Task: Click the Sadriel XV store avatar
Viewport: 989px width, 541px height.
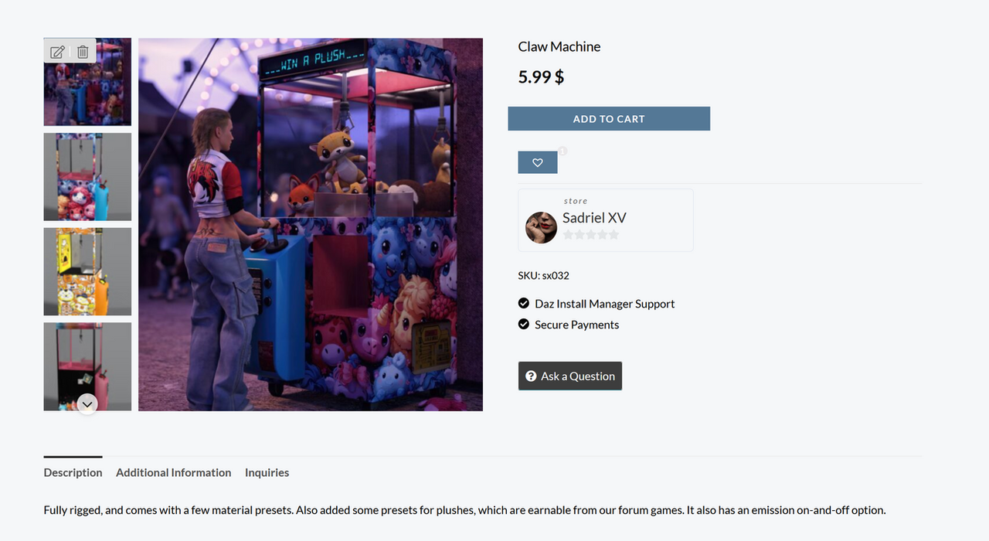Action: [x=541, y=228]
